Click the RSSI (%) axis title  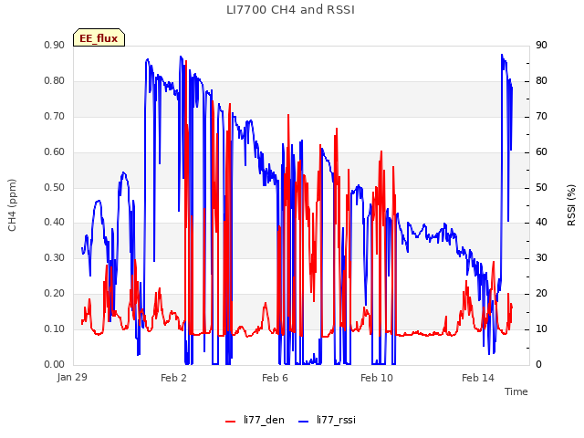571,205
